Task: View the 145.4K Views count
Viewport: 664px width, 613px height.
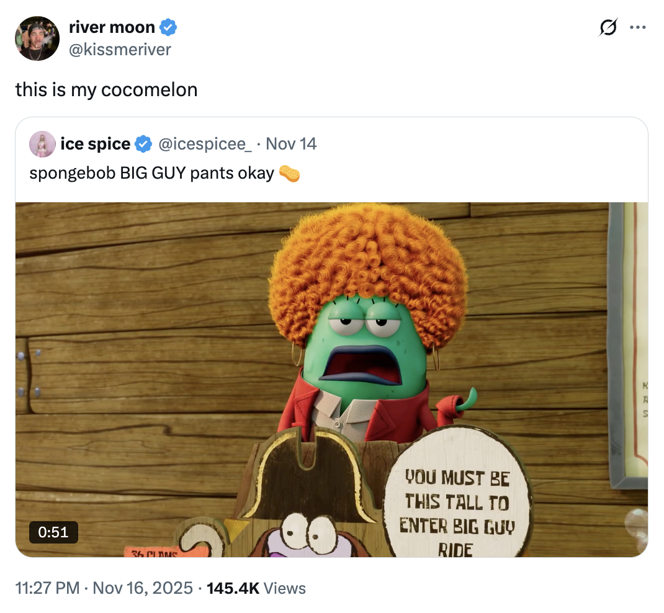Action: (x=256, y=588)
